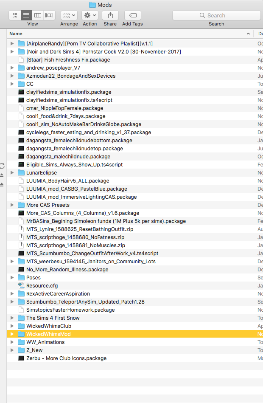Click the CC folder icon
263x403 pixels.
[x=21, y=84]
